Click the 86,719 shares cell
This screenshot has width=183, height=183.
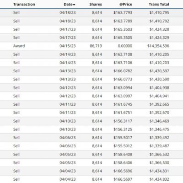tap(96, 46)
